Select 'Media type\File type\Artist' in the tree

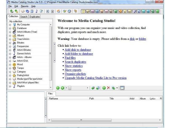click(x=30, y=79)
